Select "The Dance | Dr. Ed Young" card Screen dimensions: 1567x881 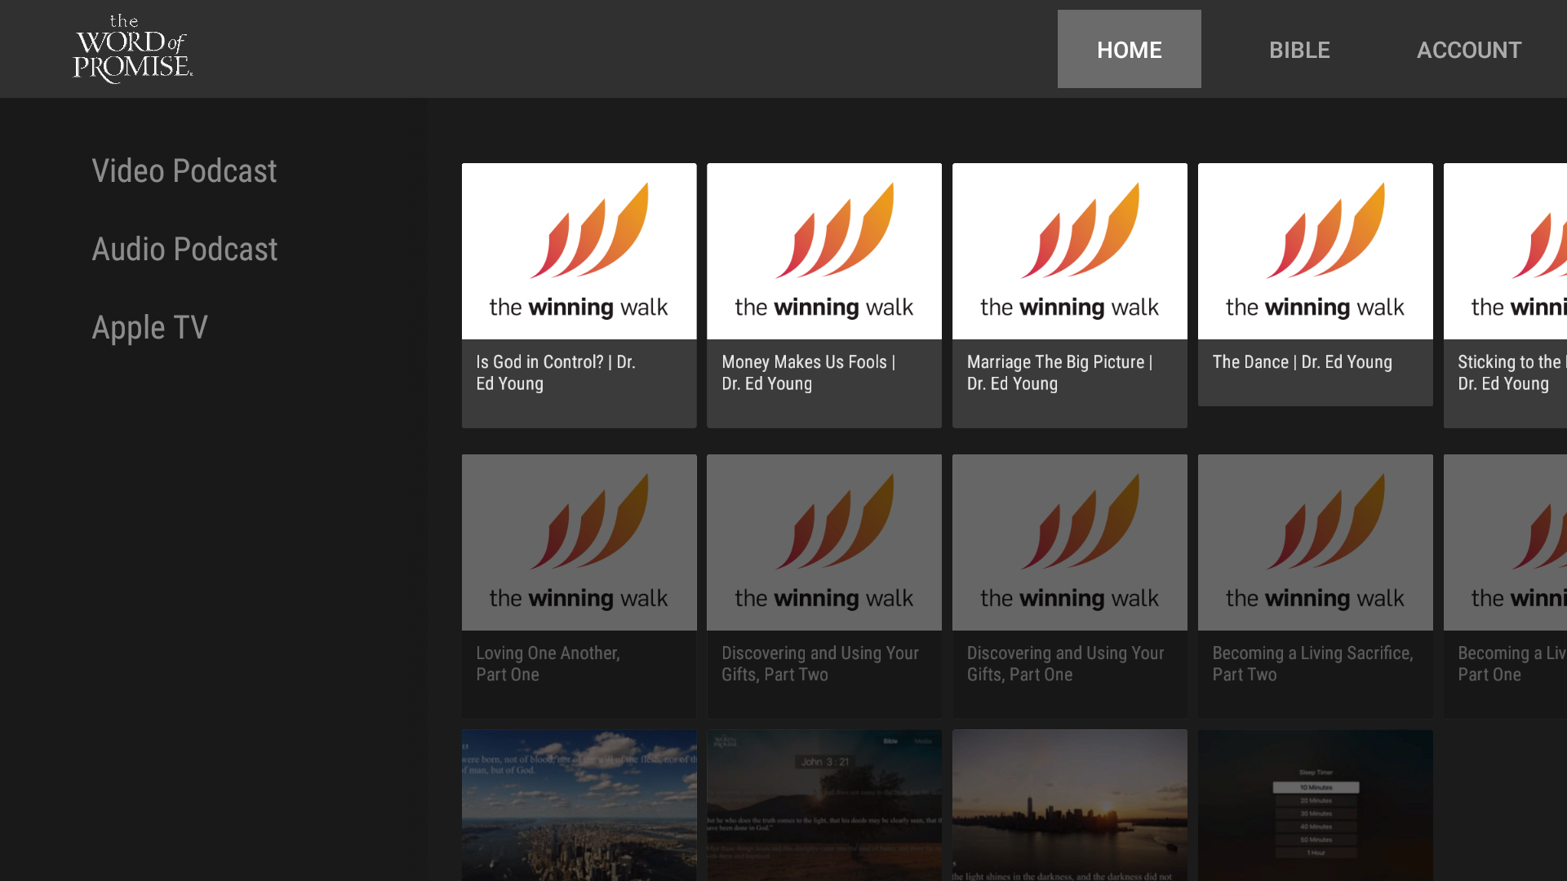(1316, 285)
